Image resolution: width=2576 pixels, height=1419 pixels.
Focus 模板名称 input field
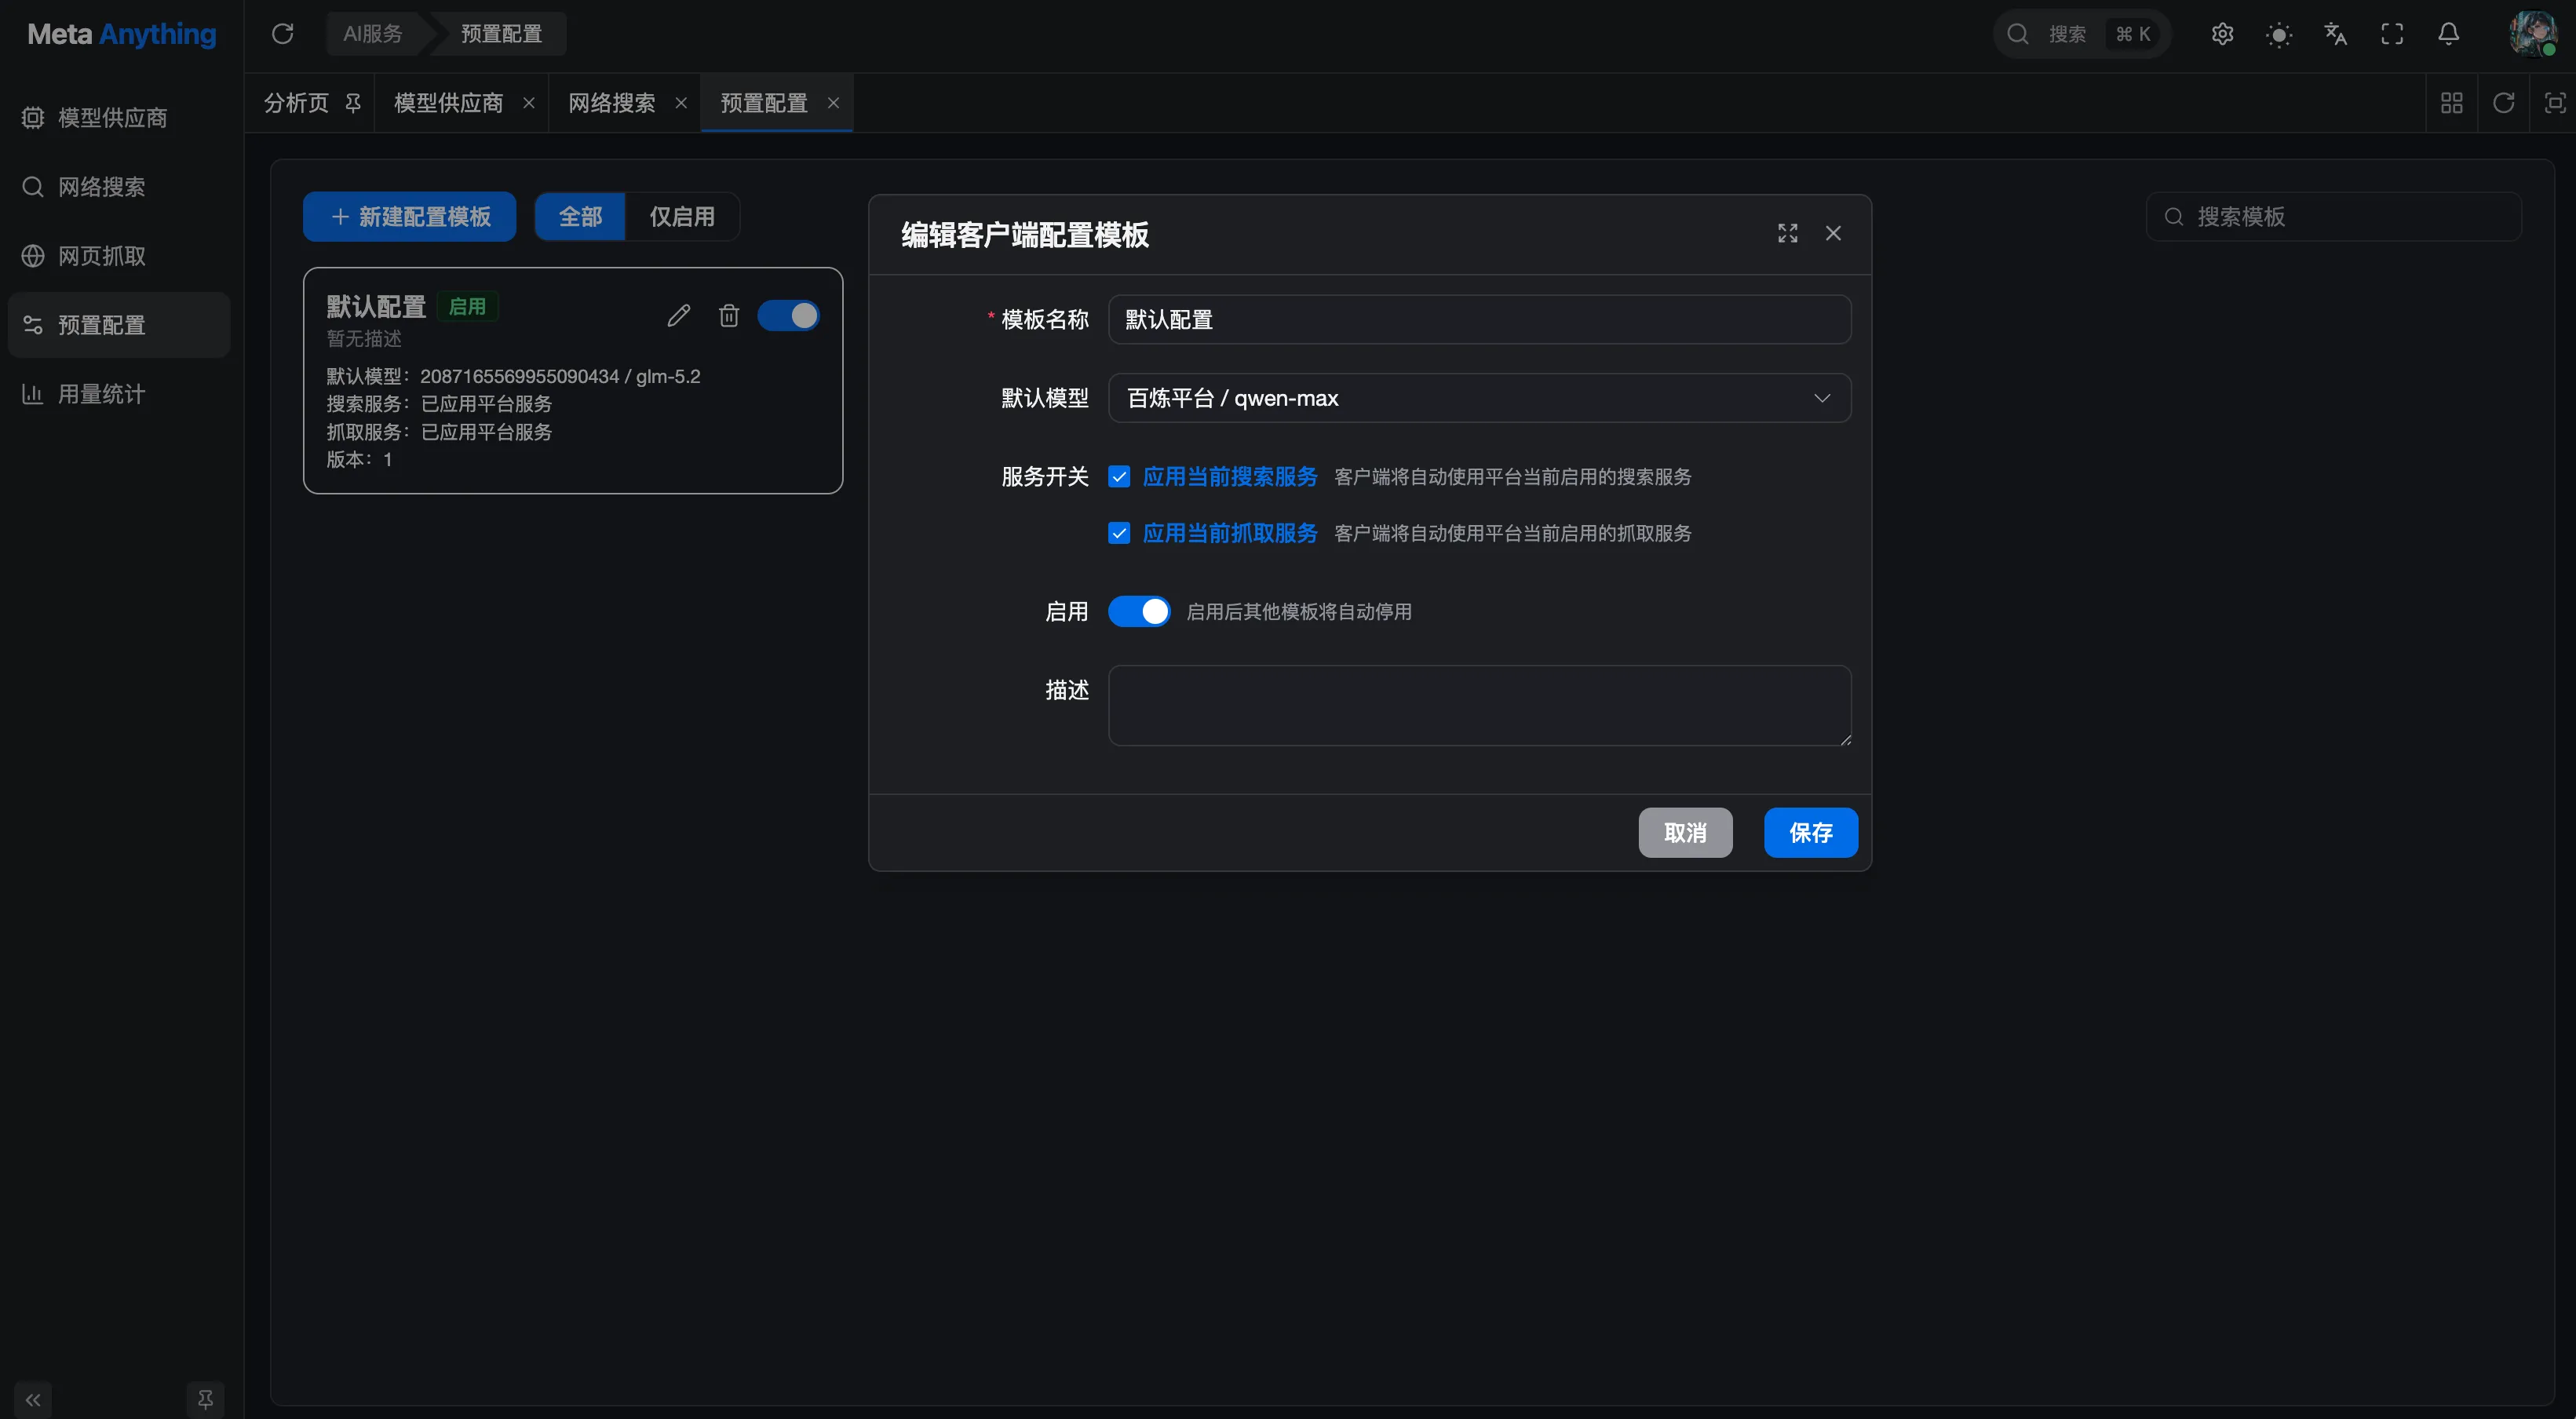pos(1479,319)
